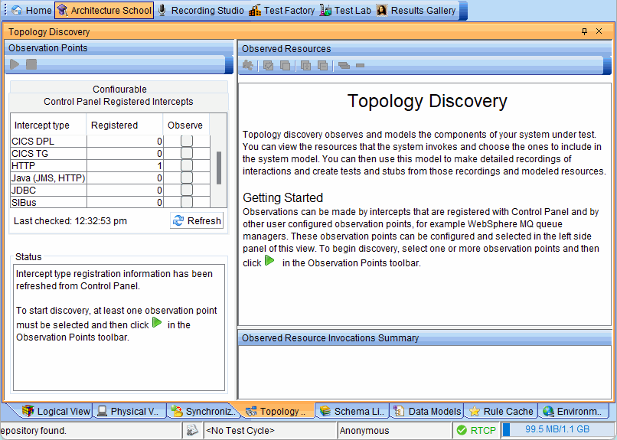
Task: Open the Recording Studio perspective
Action: click(x=201, y=10)
